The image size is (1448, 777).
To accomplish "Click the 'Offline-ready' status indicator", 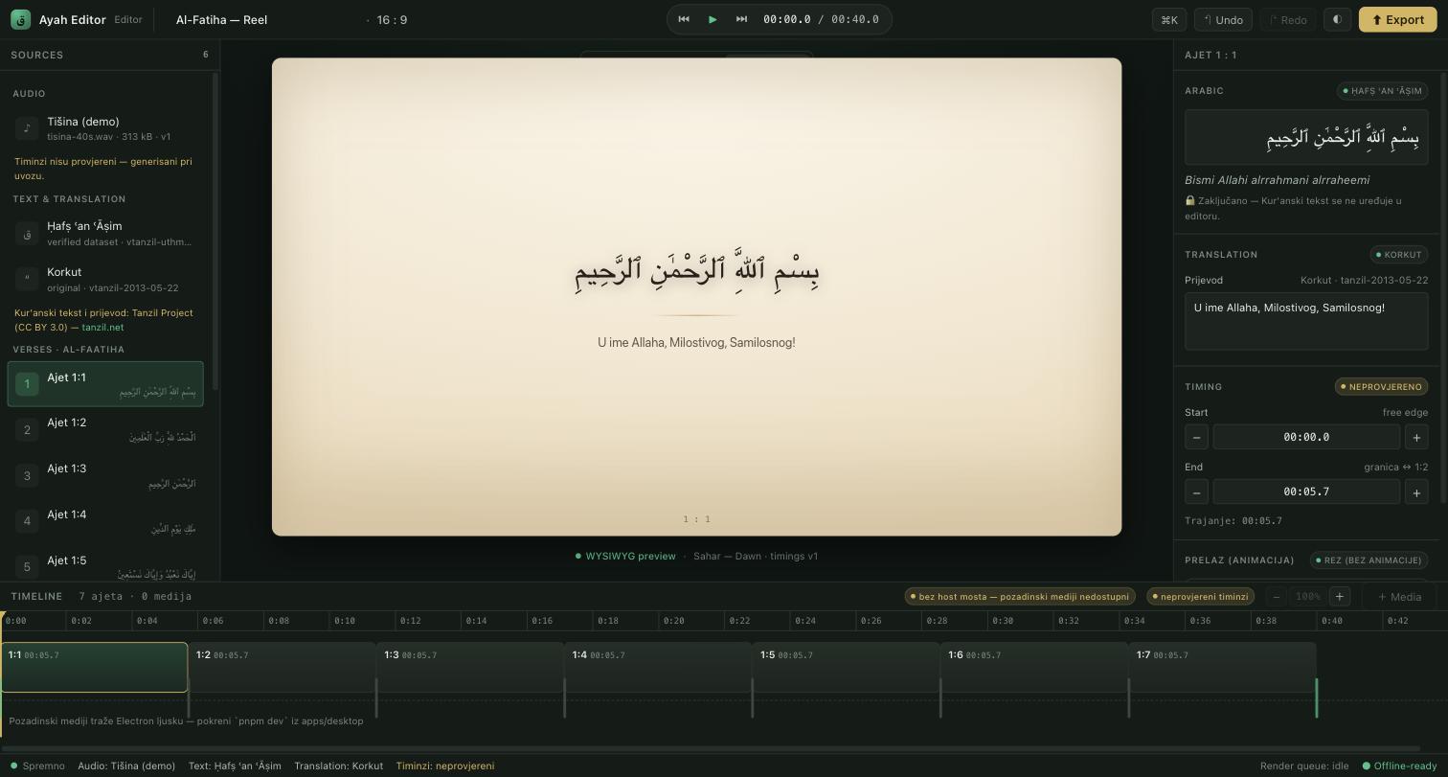I will [1400, 766].
